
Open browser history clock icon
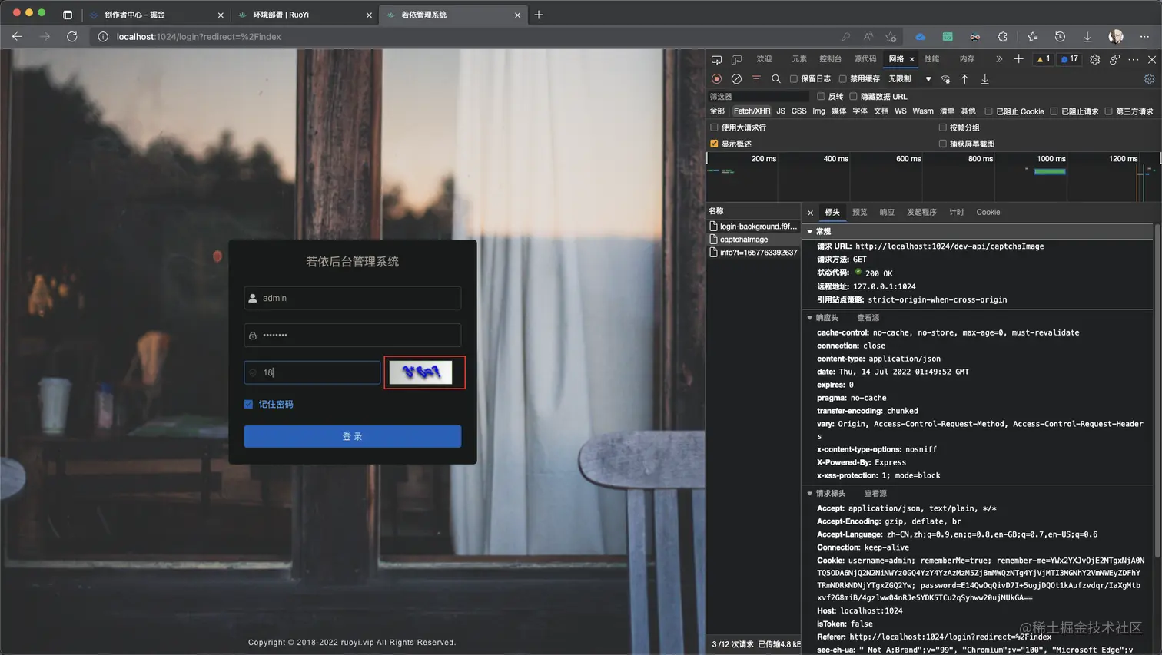(1060, 37)
